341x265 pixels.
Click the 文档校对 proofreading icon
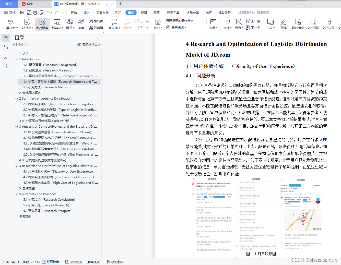(27, 24)
